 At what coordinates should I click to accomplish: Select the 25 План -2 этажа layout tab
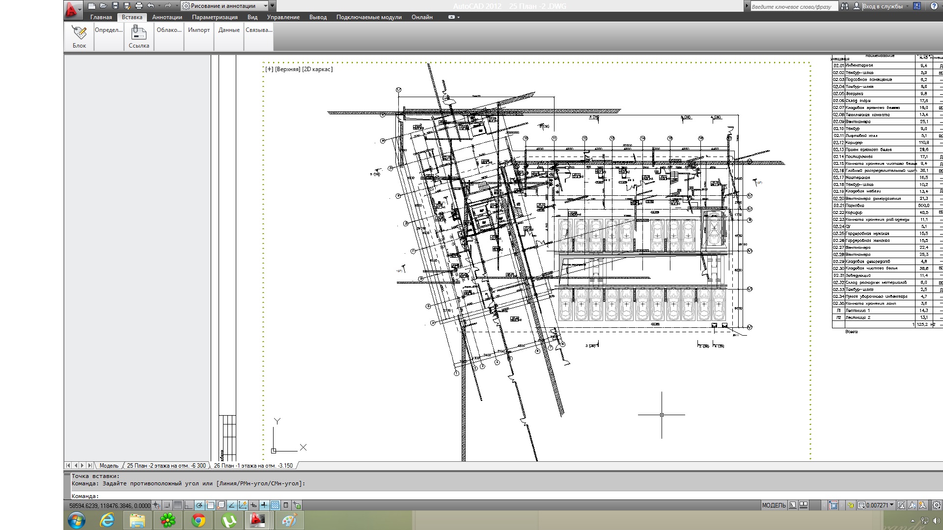click(x=166, y=466)
